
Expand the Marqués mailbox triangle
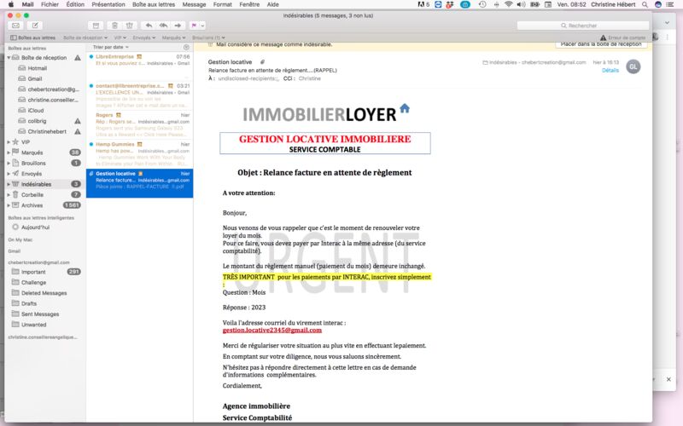coord(9,153)
